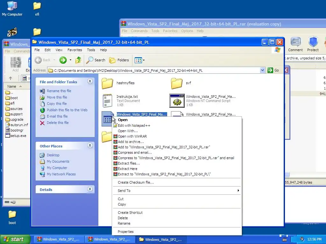This screenshot has height=244, width=326.
Task: Select the hashmyfiles folder icon
Action: click(x=108, y=83)
